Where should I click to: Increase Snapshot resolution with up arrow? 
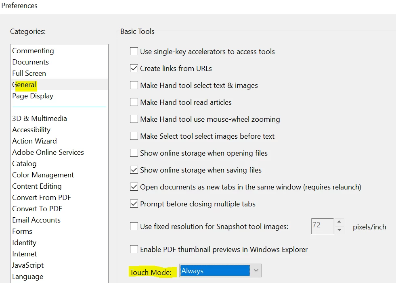(339, 222)
